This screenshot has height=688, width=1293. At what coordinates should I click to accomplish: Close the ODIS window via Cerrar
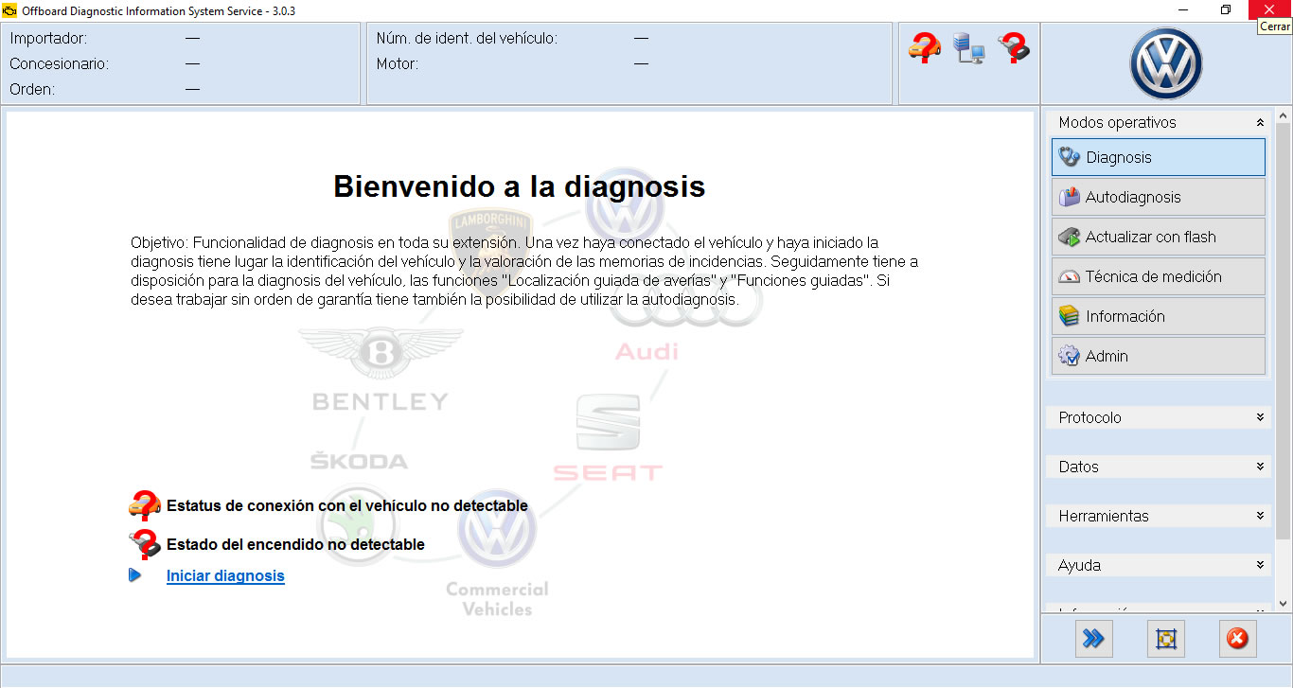[1269, 9]
